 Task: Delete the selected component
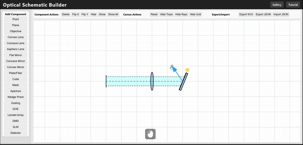pos(66,14)
